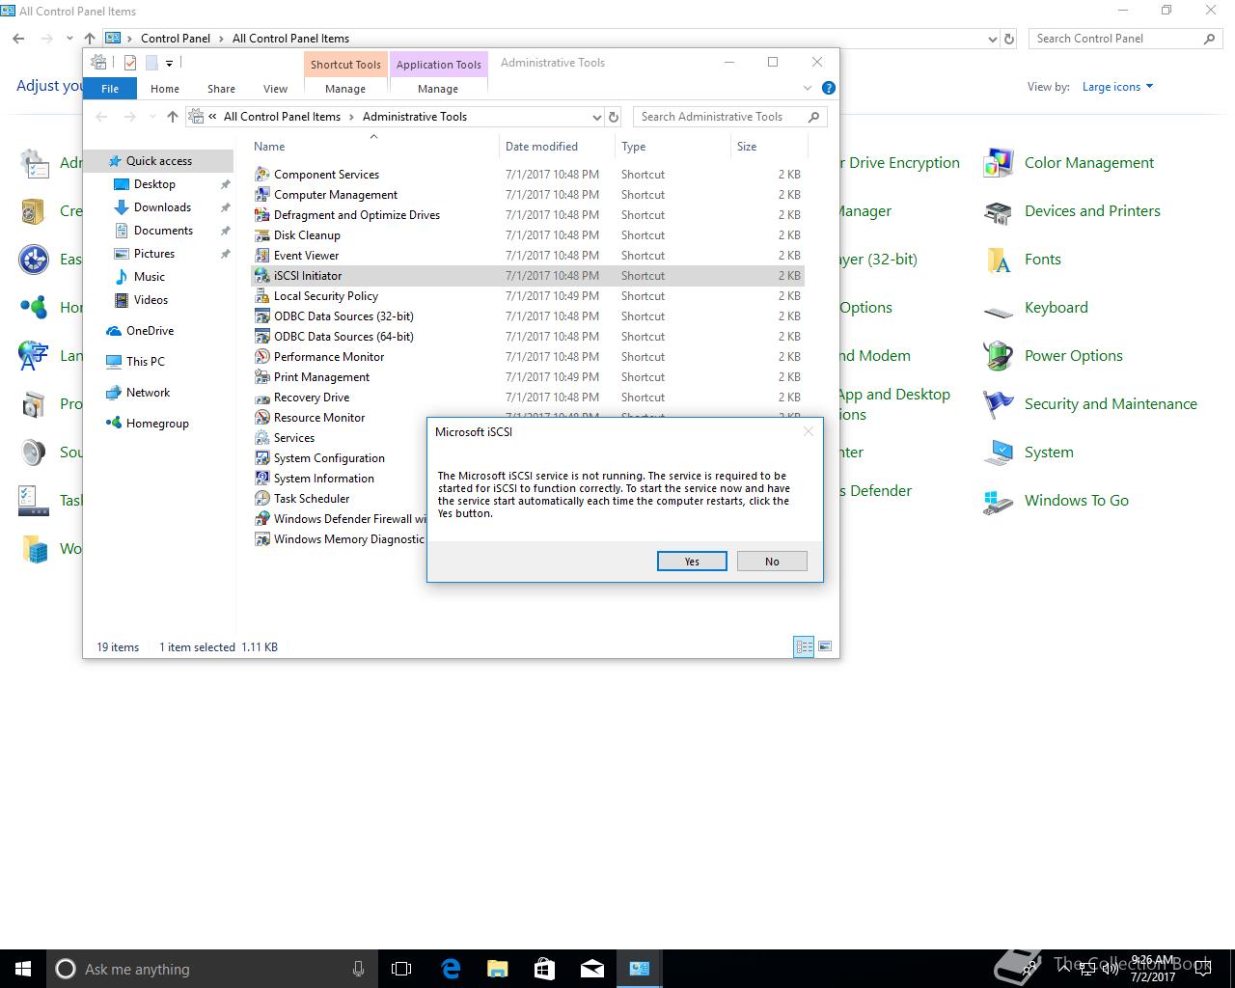This screenshot has height=988, width=1235.
Task: Open Shortcut Tools Manage tab
Action: tap(345, 89)
